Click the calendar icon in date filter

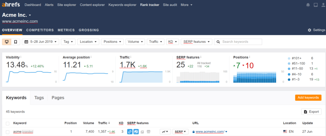point(26,42)
